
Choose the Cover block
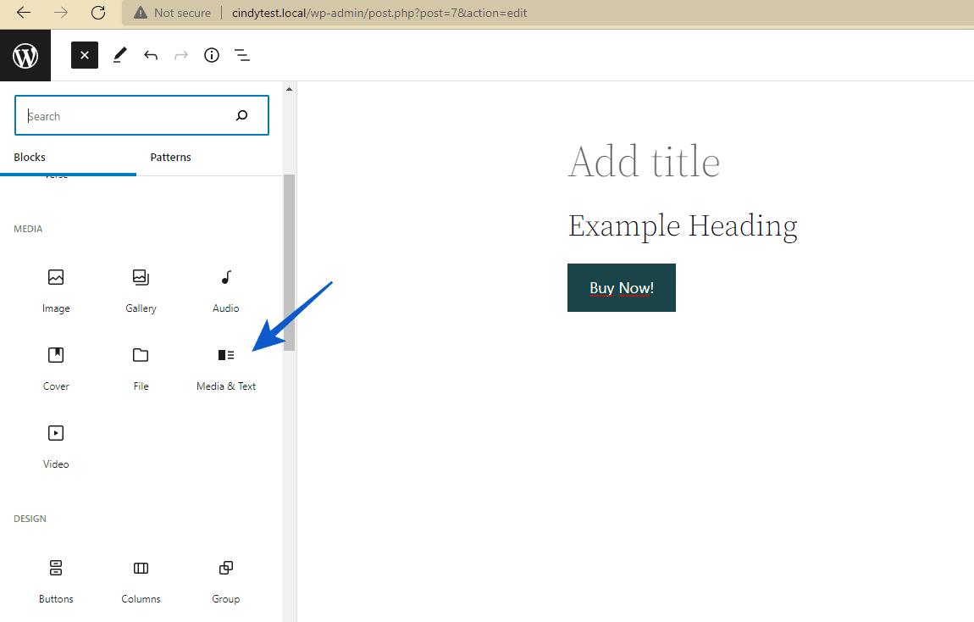[x=56, y=366]
